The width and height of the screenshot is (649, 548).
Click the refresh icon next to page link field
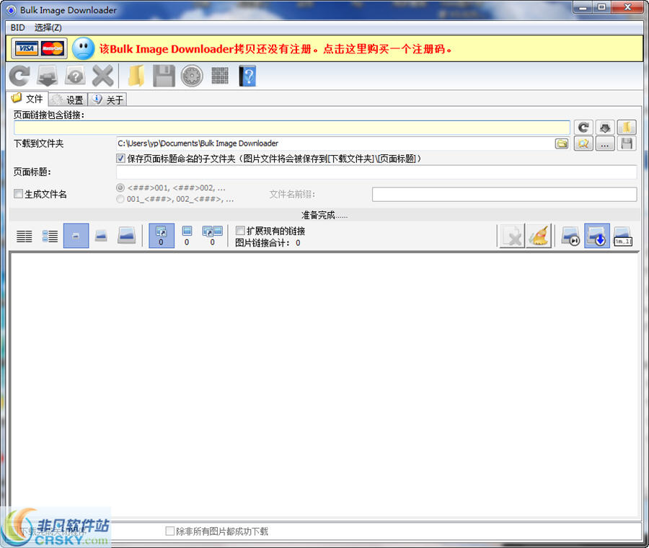click(583, 127)
